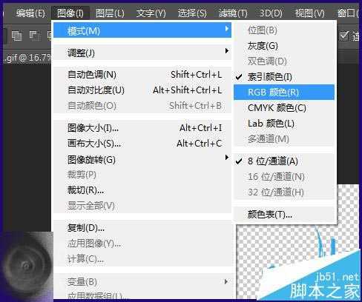Select 计算(C)... menu entry
The image size is (362, 302).
[x=142, y=258]
